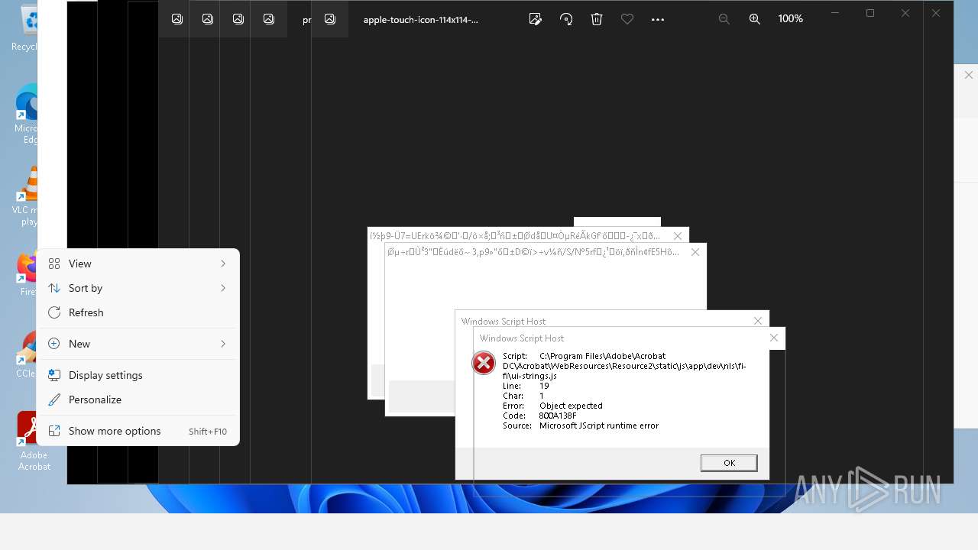The width and height of the screenshot is (978, 550).
Task: Expand the chevron beside New
Action: [223, 344]
